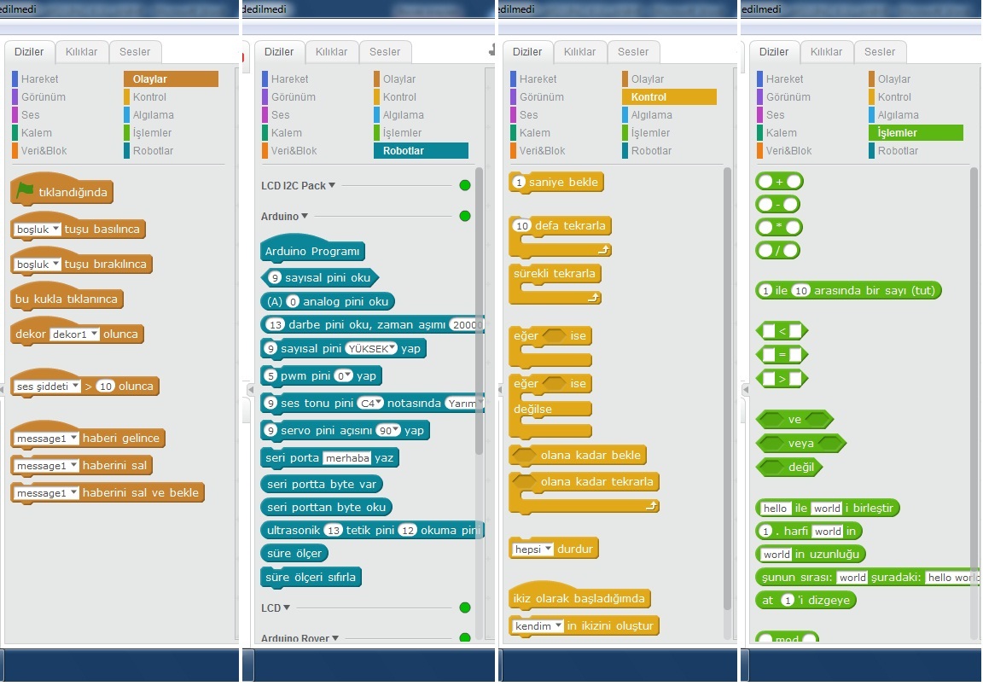Select the Arduino Programı hat block

[x=312, y=251]
